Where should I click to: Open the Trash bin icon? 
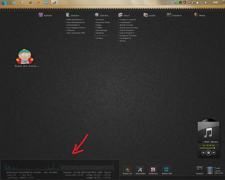click(x=210, y=170)
